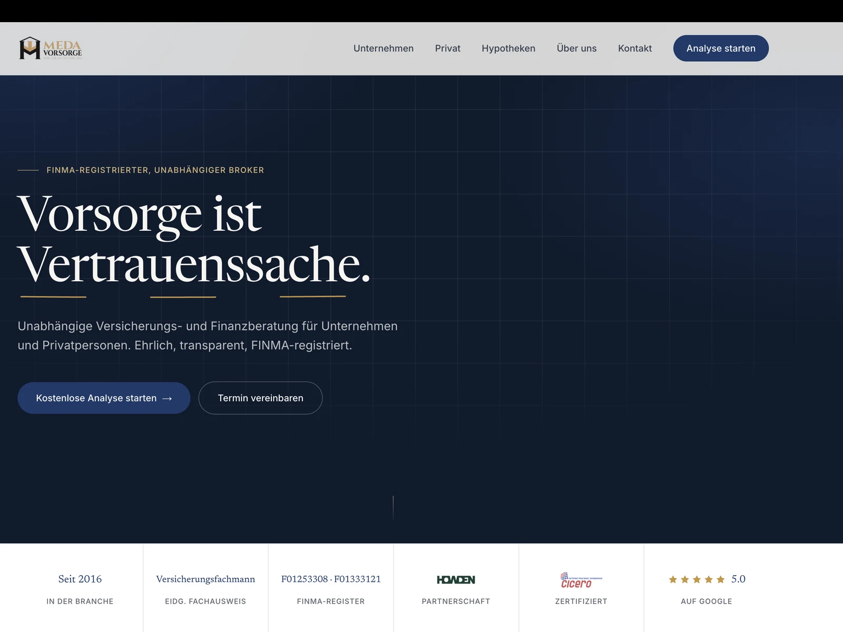Click the "ZERTIFIZIERT" label
The height and width of the screenshot is (632, 843).
(x=581, y=601)
